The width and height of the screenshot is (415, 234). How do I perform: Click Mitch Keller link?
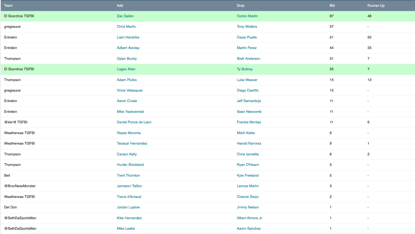(246, 133)
